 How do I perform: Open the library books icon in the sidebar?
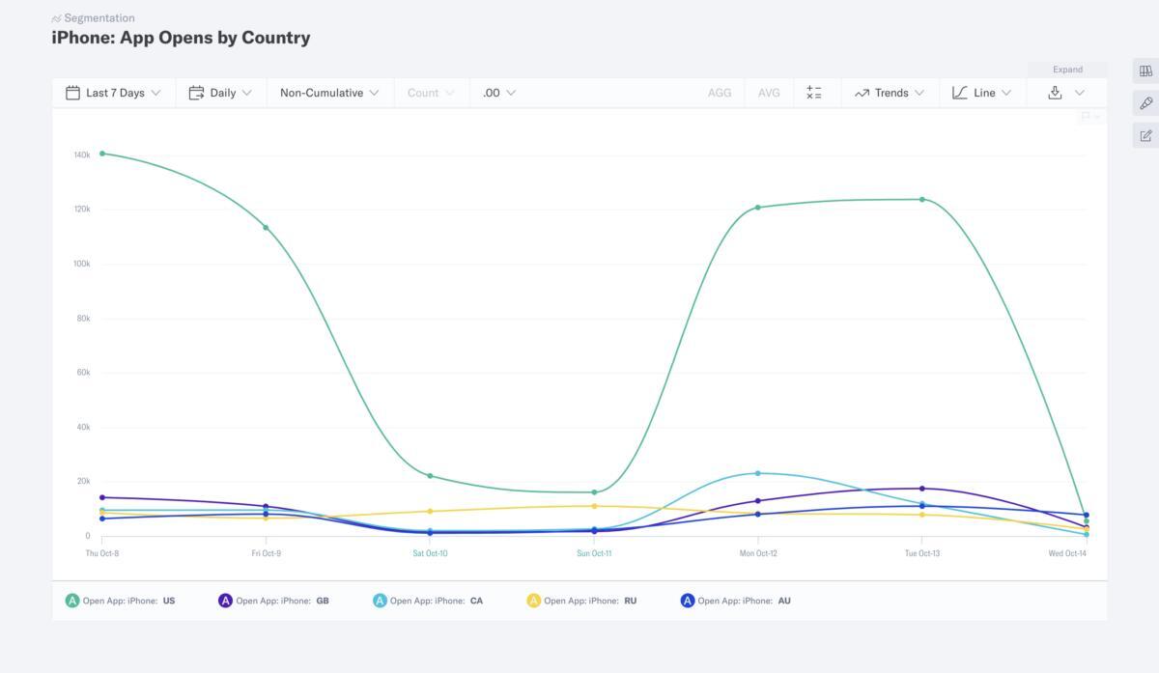coord(1146,71)
